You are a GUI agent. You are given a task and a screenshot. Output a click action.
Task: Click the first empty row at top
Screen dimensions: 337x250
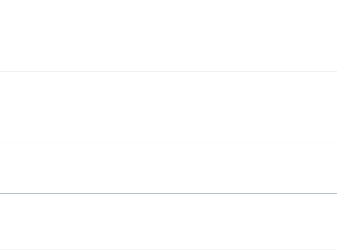tap(168, 36)
